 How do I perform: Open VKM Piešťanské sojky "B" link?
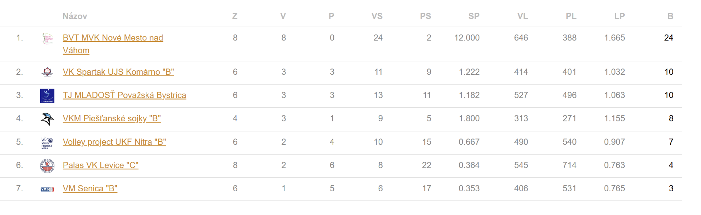[x=112, y=119]
